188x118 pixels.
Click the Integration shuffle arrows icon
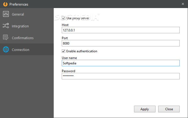point(6,25)
